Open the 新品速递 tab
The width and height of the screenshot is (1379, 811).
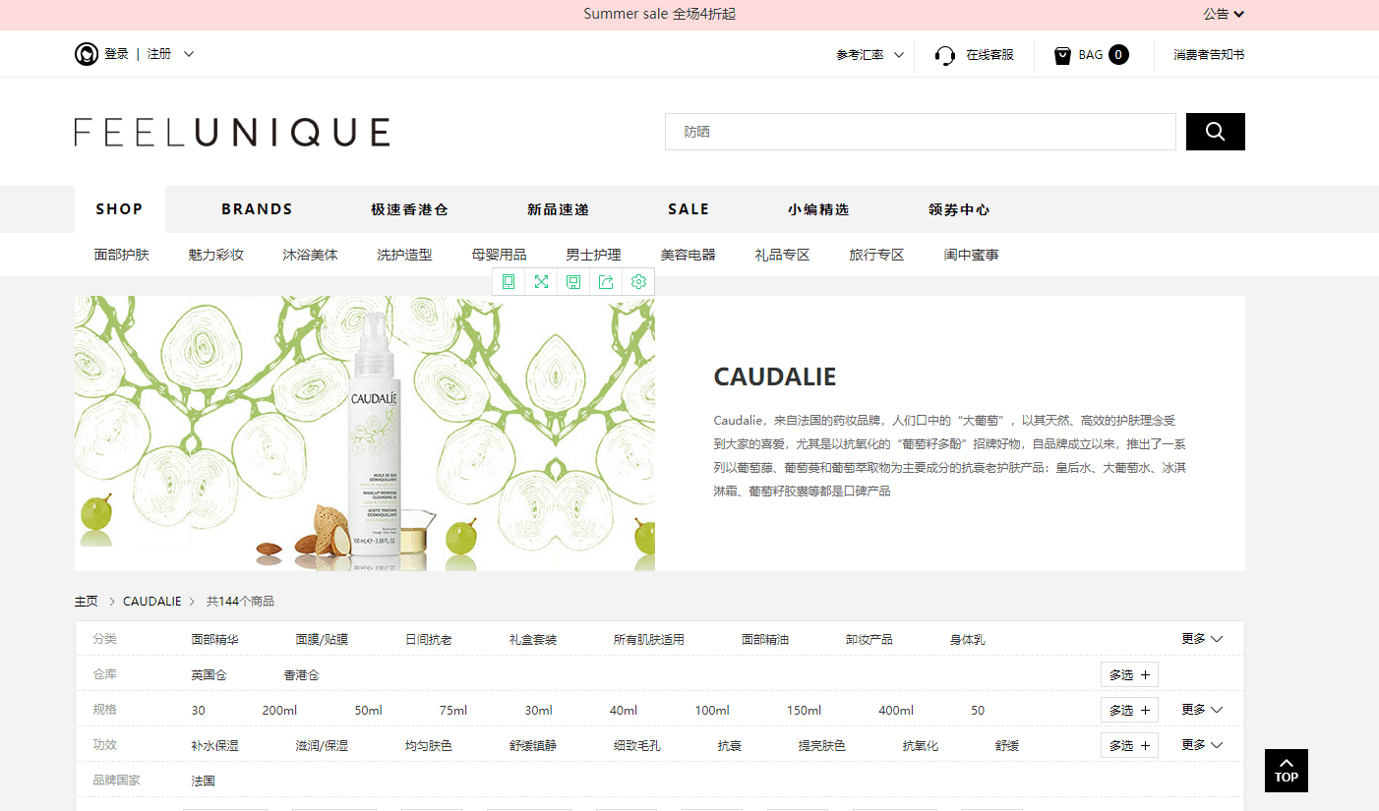pyautogui.click(x=558, y=209)
